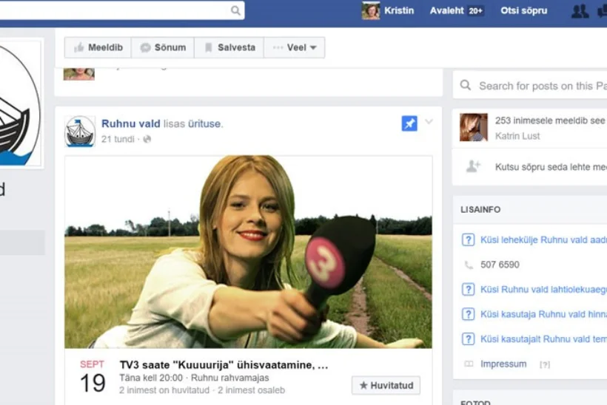Click magnifier icon in page post search
The image size is (607, 405).
click(x=466, y=85)
